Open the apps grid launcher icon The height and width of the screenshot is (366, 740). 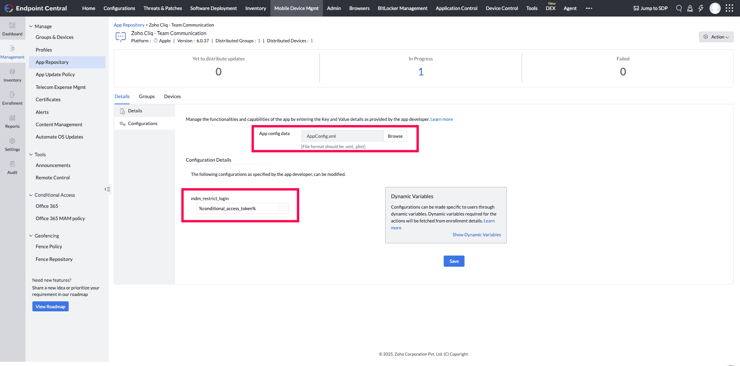click(x=729, y=8)
